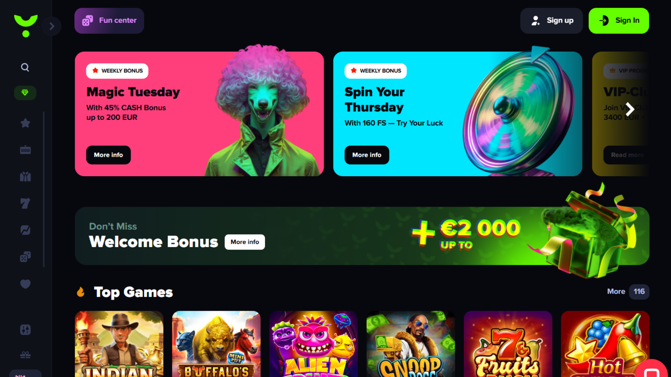Image resolution: width=671 pixels, height=377 pixels.
Task: Open the heart favorites sidebar icon
Action: (x=25, y=284)
